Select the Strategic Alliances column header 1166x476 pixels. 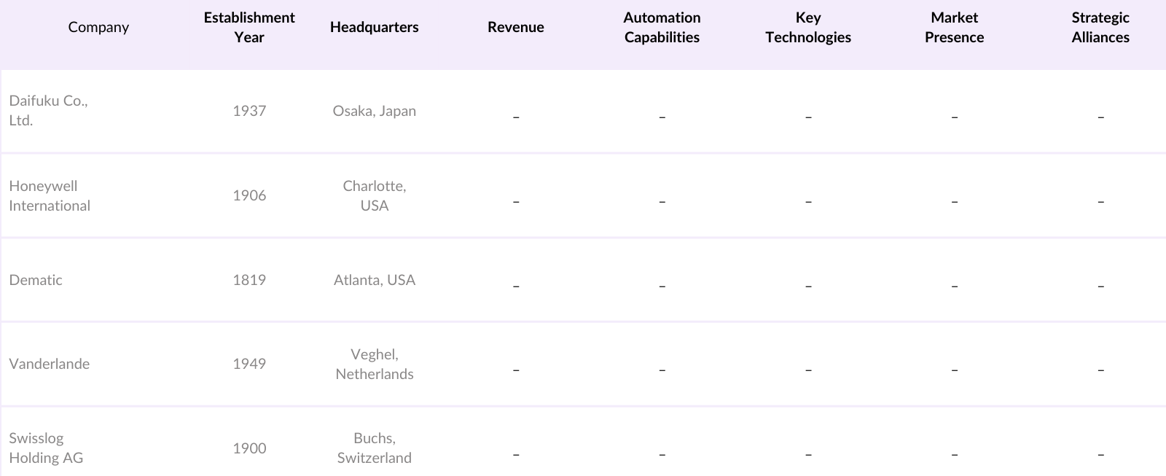[x=1100, y=27]
